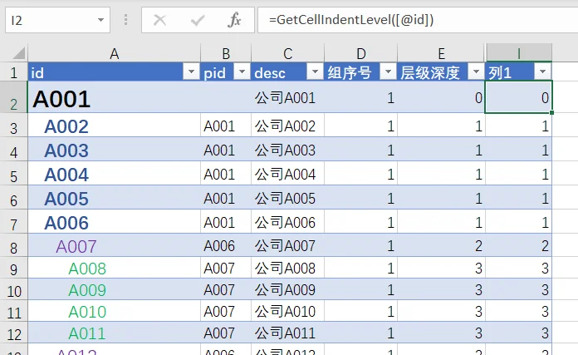Open the 列1 column filter dropdown

click(542, 71)
